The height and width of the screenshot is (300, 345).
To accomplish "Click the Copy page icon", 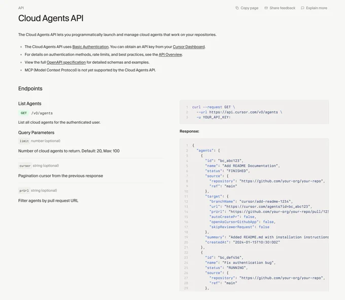I will pyautogui.click(x=237, y=8).
